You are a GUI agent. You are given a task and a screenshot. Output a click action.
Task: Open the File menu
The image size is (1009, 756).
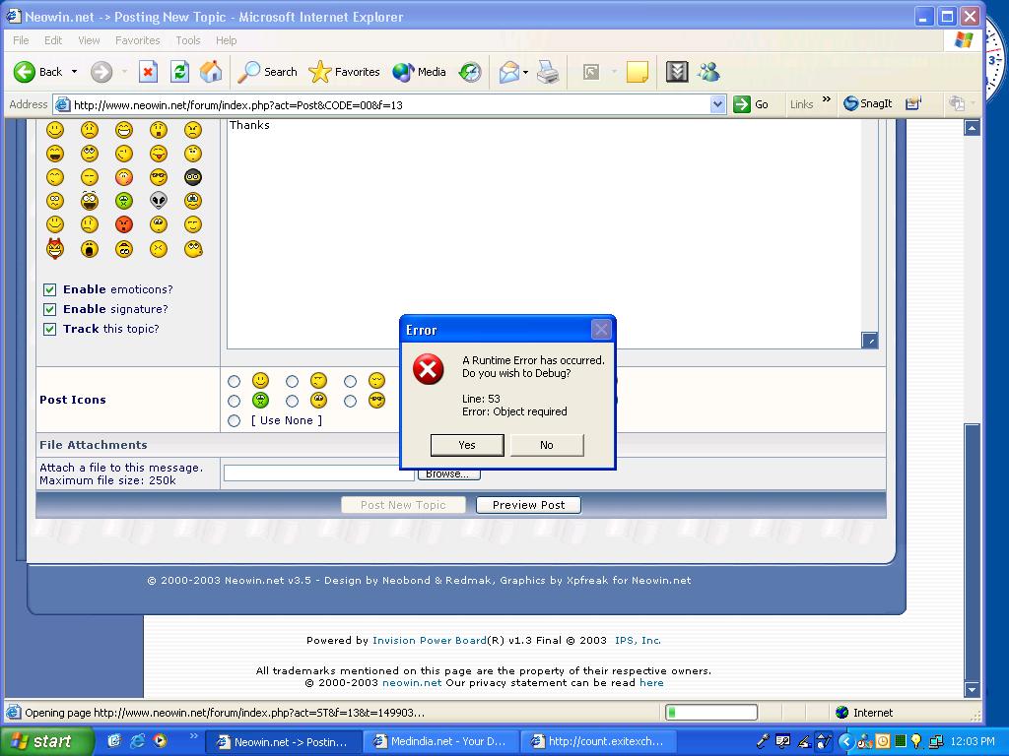tap(21, 40)
